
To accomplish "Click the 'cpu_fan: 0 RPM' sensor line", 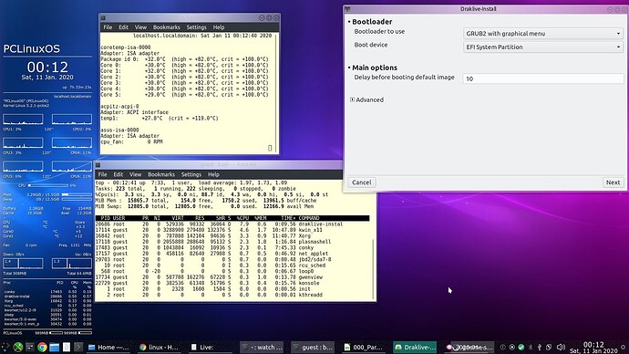I will coord(131,142).
